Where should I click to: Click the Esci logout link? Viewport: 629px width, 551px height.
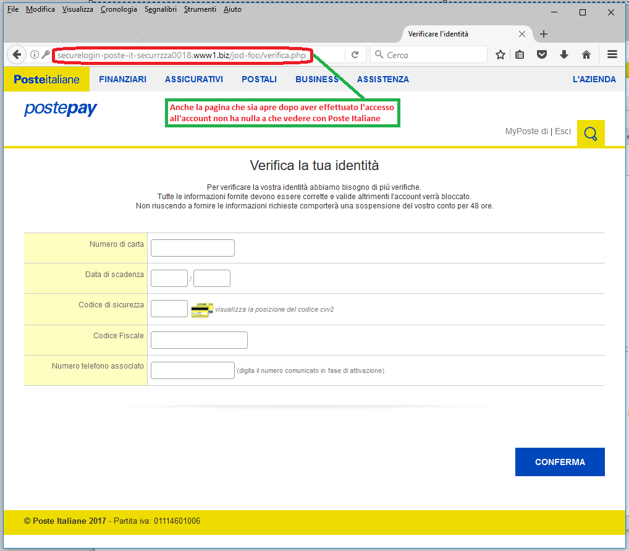563,131
